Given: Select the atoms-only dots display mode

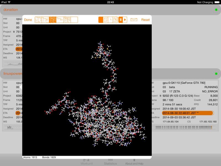Looking at the screenshot, I should 38,20.
